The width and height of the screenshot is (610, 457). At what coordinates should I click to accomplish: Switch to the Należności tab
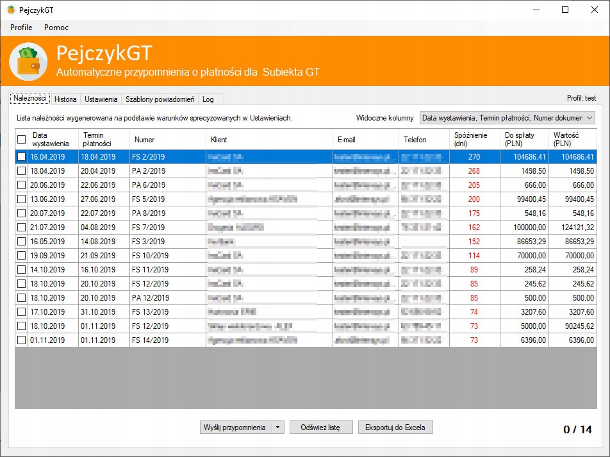(30, 99)
